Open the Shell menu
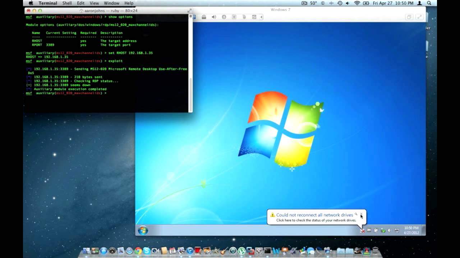The width and height of the screenshot is (460, 258). [67, 3]
